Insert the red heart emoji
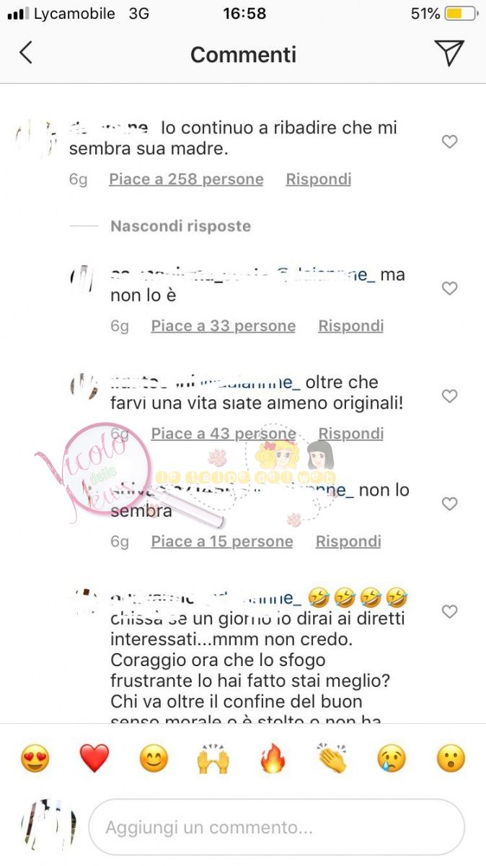This screenshot has height=866, width=486. click(x=94, y=758)
